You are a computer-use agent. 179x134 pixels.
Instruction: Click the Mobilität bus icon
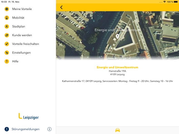click(x=7, y=18)
